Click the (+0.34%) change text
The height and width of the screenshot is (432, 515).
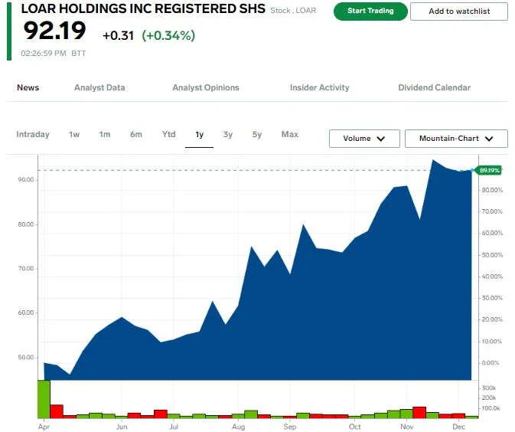tap(168, 35)
